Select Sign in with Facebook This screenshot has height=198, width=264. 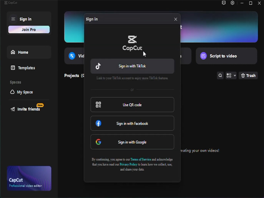(x=132, y=123)
